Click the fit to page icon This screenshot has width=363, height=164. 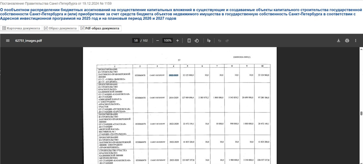(189, 41)
